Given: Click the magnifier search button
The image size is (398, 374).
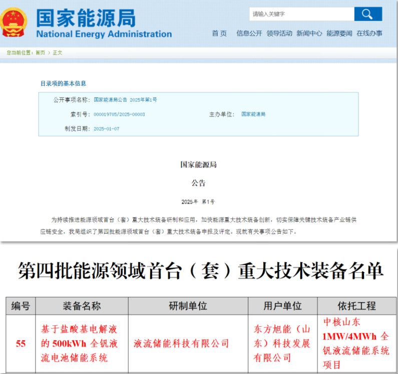Looking at the screenshot, I should 367,14.
